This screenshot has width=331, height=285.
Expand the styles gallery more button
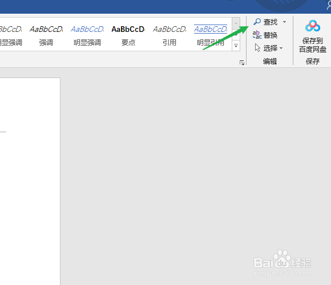pos(236,46)
